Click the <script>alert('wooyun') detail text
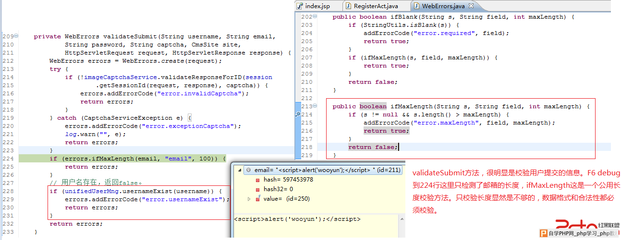621x240 pixels. (x=297, y=219)
